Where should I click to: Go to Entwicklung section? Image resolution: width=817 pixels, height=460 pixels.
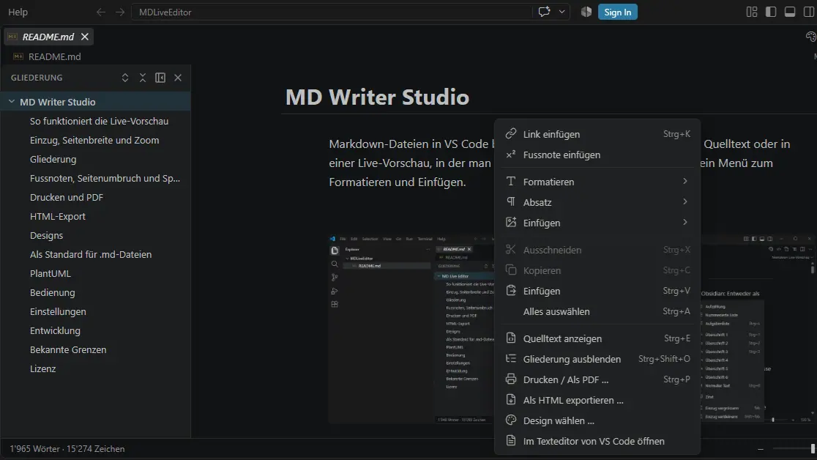(x=55, y=330)
